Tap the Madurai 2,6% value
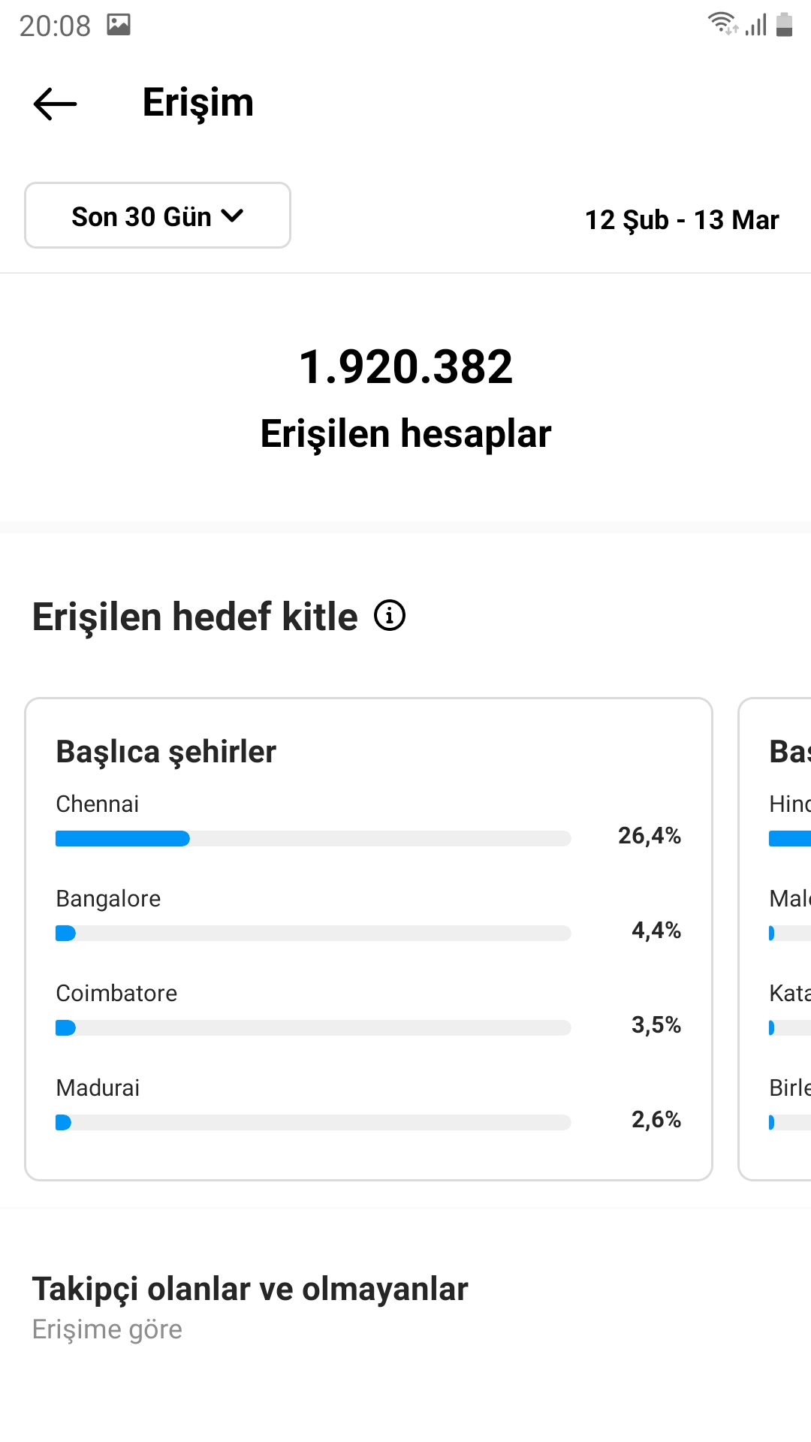811x1442 pixels. 656,1119
